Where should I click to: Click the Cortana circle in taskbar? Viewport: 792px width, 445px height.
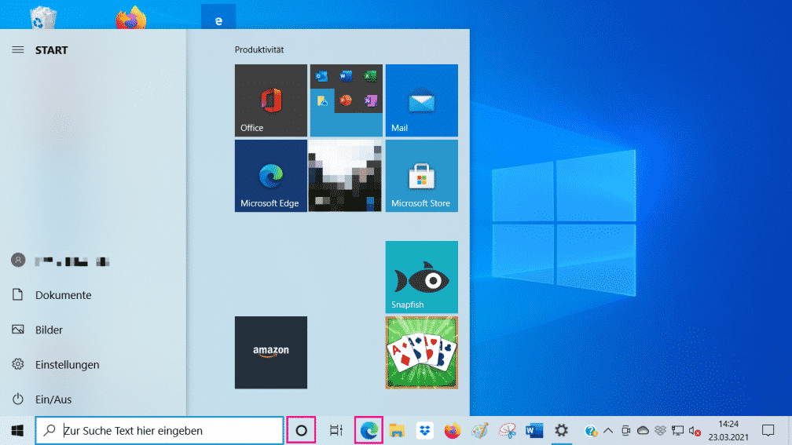point(301,430)
